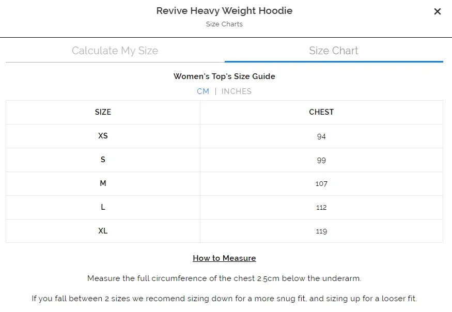Switch to the Calculate My Size tab

[114, 50]
